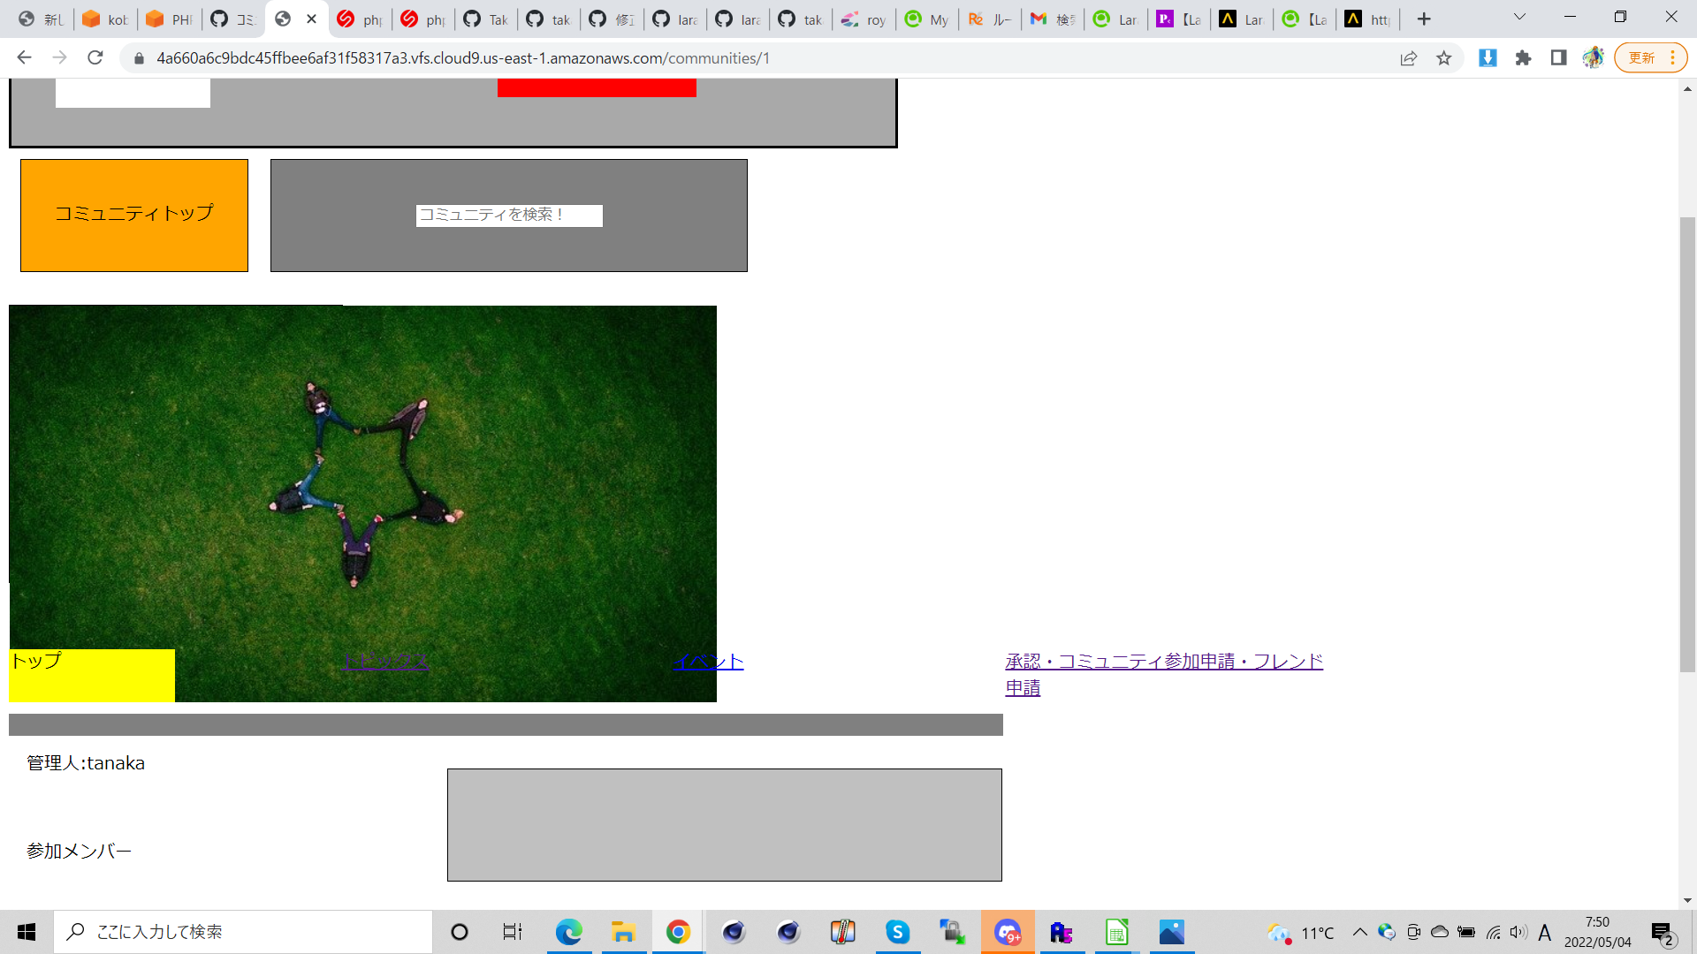
Task: Open 承認・コミュニティ参加申請・フレンド申請 link
Action: coord(1163,662)
